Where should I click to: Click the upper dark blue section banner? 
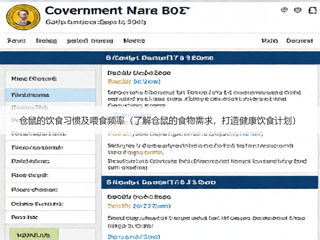point(160,58)
